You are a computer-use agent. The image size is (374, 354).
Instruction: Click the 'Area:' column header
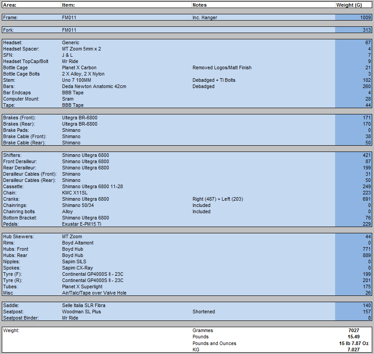(10, 5)
